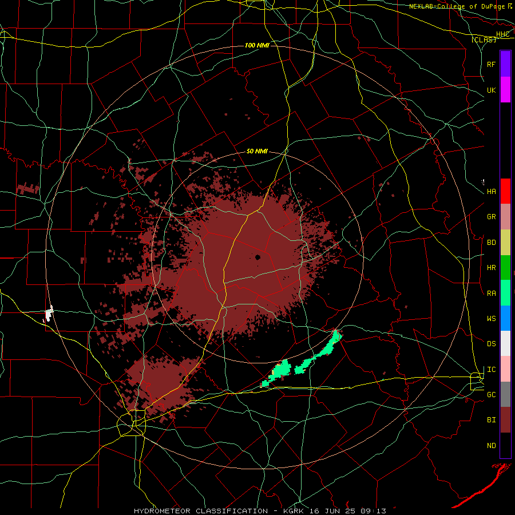Pick the dark red BI legend swatch
This screenshot has width=515, height=515.
click(x=505, y=420)
